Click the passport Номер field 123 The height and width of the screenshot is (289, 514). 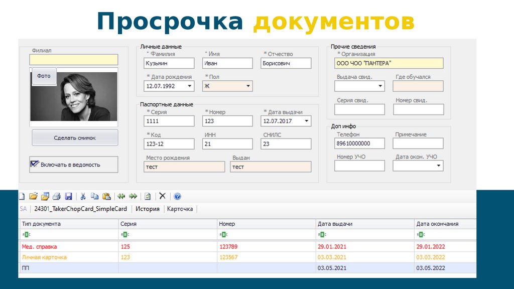pyautogui.click(x=227, y=121)
